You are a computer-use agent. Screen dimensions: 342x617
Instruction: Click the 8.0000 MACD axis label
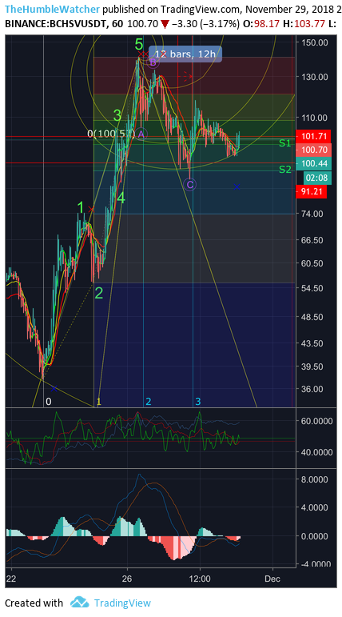point(314,479)
